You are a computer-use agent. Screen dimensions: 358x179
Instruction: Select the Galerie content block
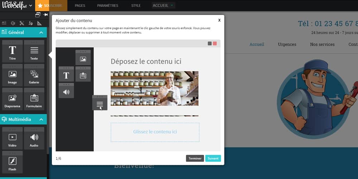point(34,75)
